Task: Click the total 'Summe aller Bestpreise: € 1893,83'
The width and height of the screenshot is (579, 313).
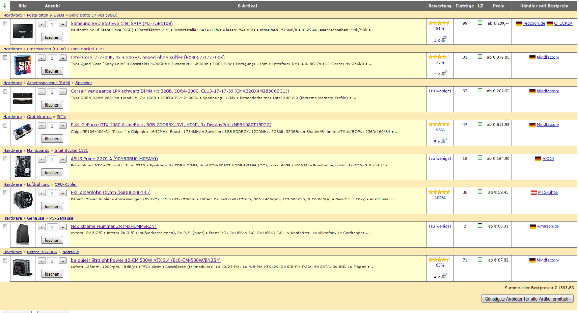Action: click(539, 288)
